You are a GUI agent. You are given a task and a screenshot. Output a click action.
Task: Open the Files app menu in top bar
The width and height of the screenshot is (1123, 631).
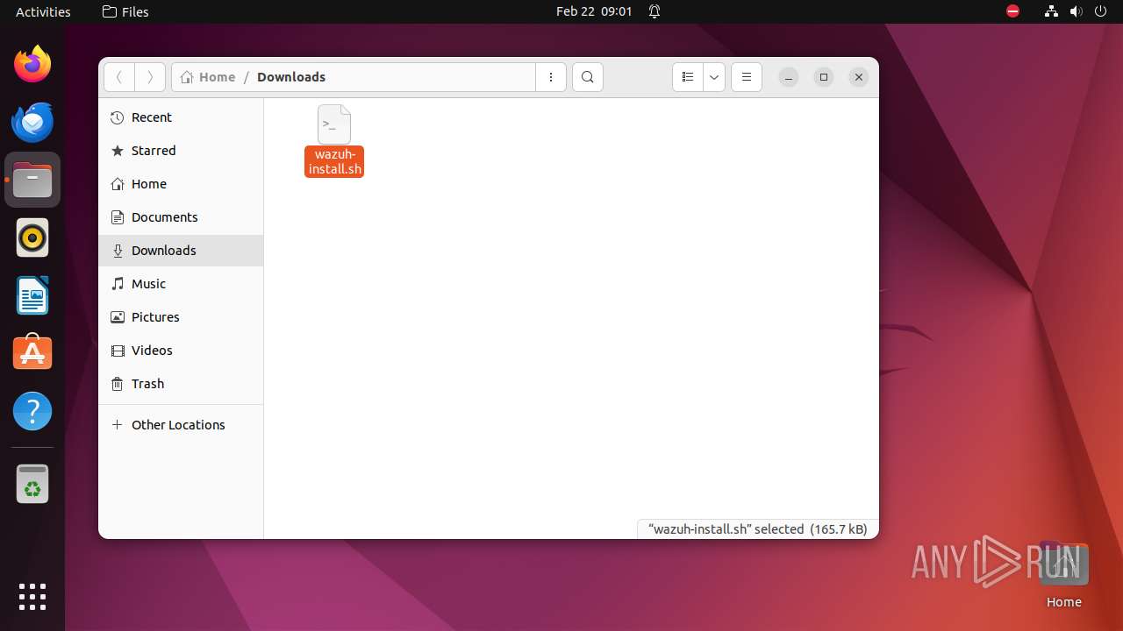[125, 11]
